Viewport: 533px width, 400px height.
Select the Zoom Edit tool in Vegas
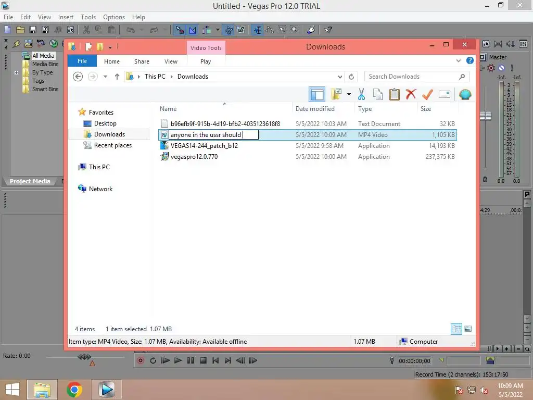coord(295,30)
